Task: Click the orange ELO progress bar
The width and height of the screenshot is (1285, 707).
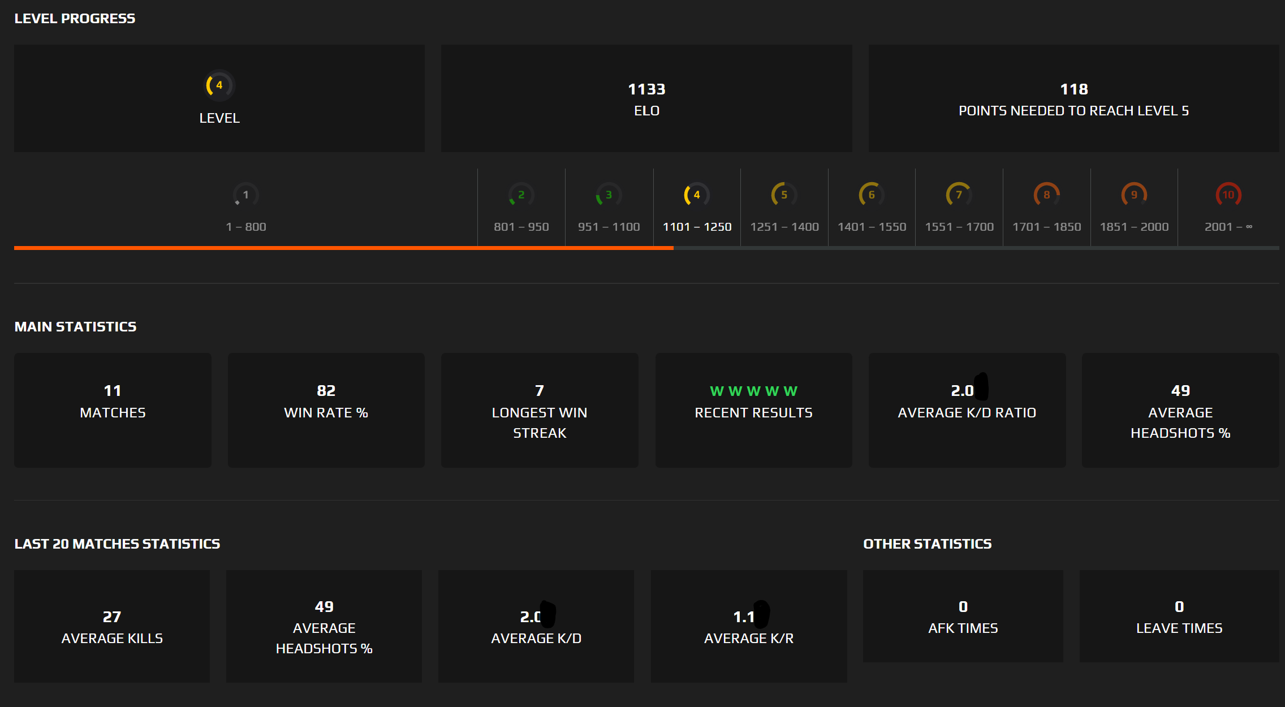Action: coord(339,248)
